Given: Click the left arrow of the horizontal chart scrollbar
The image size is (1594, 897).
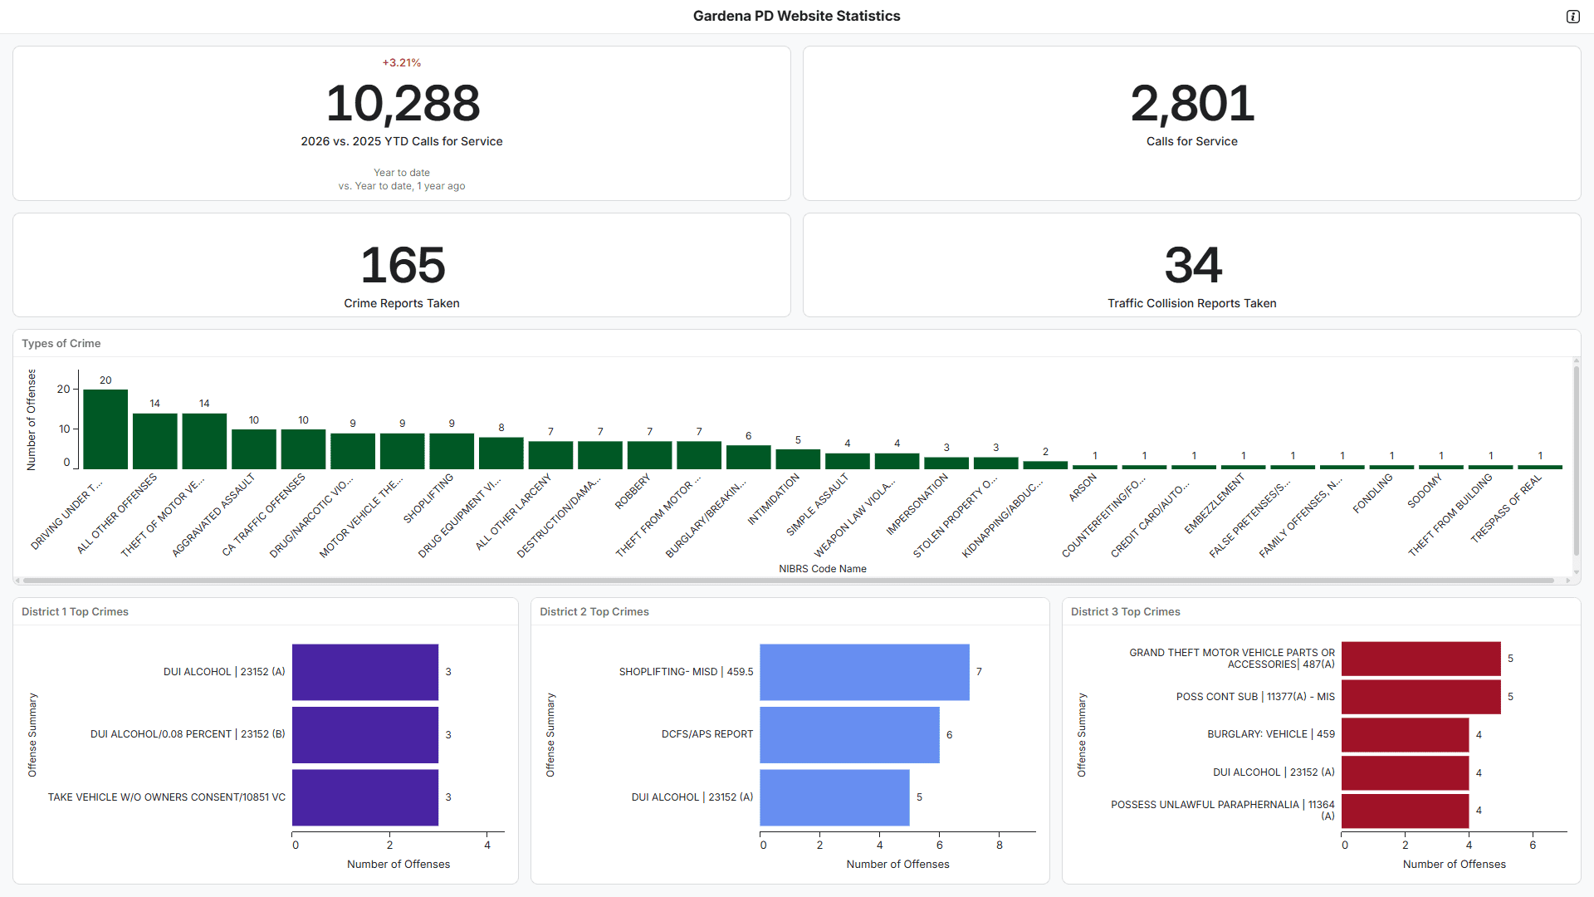Looking at the screenshot, I should (x=17, y=581).
